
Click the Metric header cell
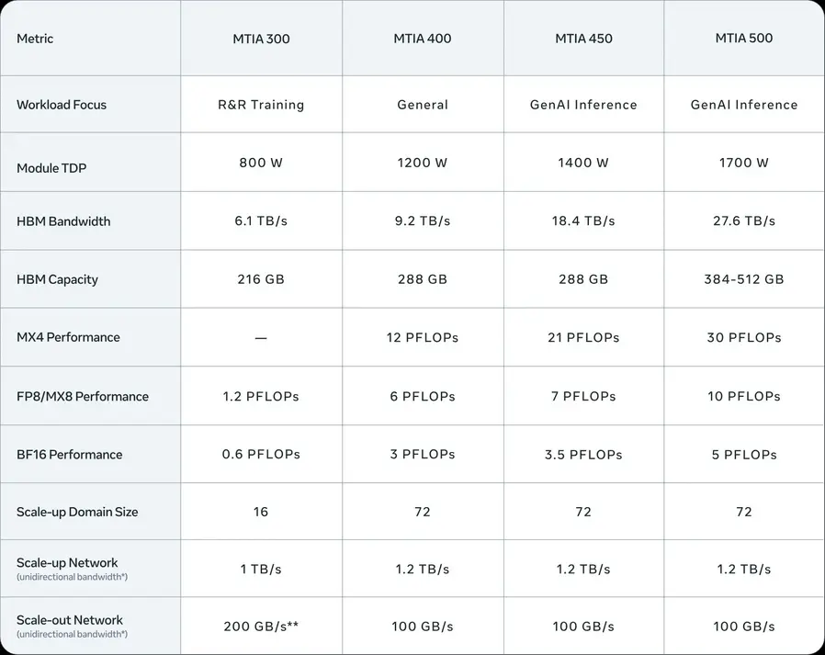tap(35, 39)
